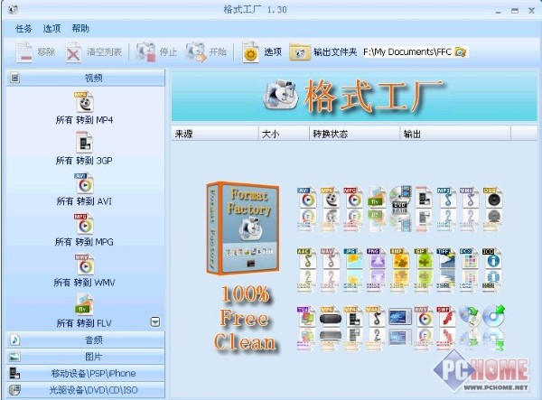Click the PCX icon in format grid

tap(469, 258)
